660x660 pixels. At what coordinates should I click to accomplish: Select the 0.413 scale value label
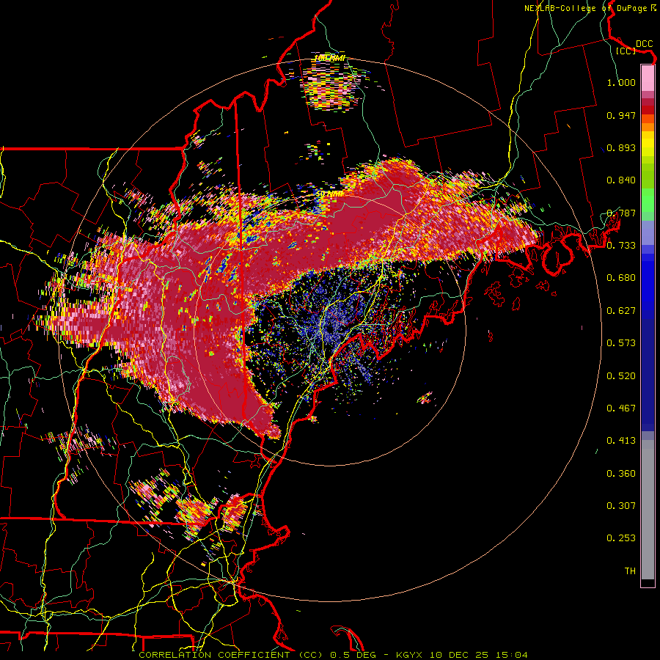(621, 441)
